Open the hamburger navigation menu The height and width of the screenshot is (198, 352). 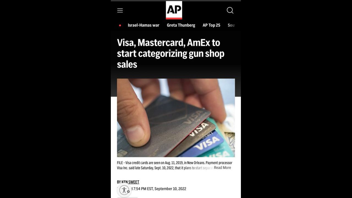tap(120, 10)
